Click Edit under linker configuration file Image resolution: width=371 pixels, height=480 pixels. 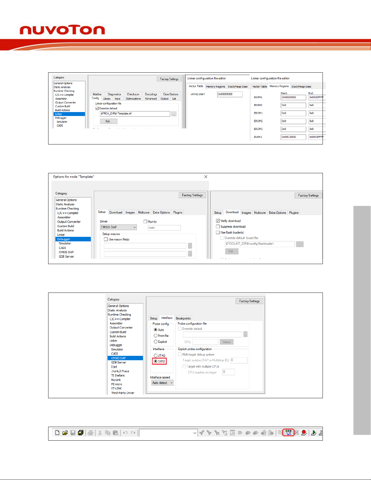point(108,121)
